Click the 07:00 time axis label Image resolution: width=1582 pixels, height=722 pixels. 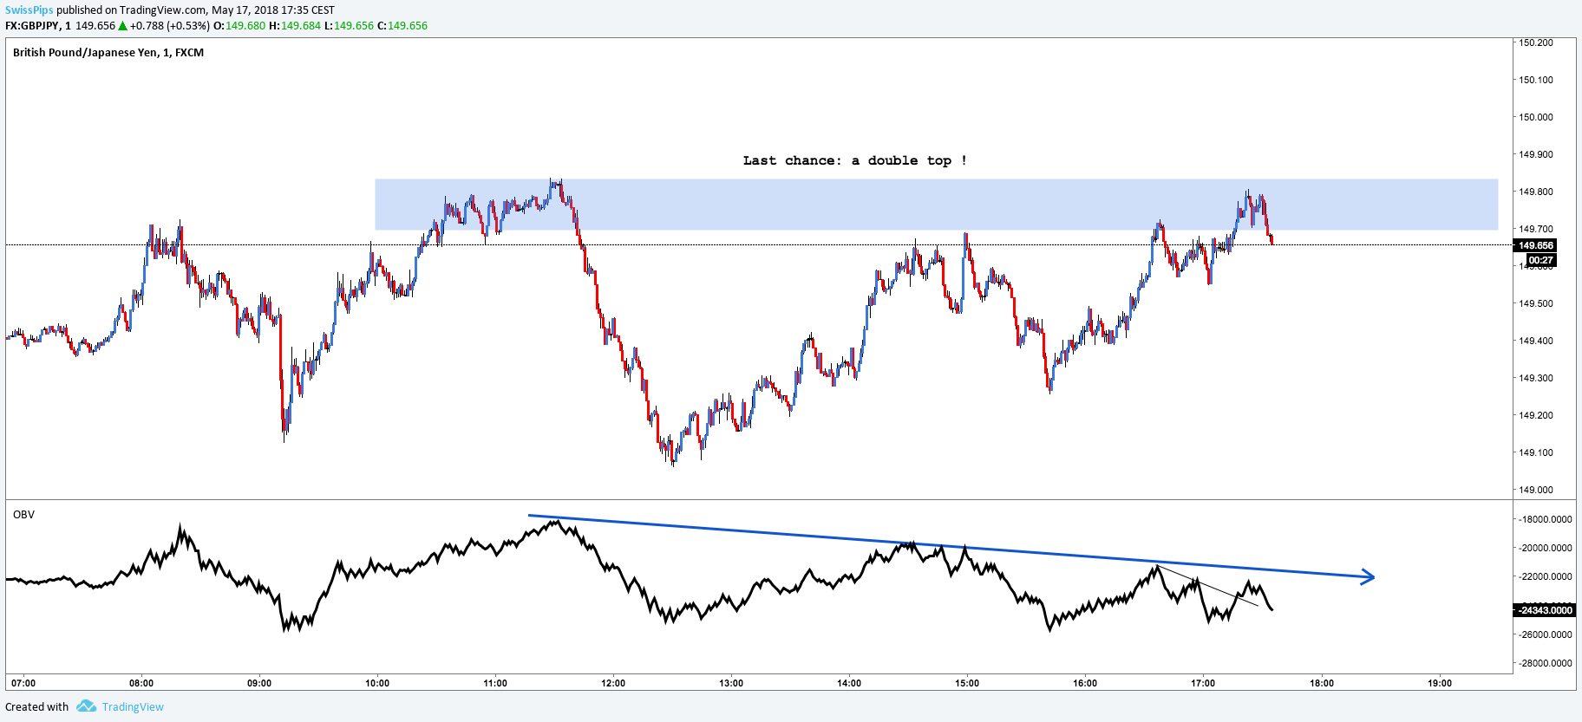coord(23,683)
